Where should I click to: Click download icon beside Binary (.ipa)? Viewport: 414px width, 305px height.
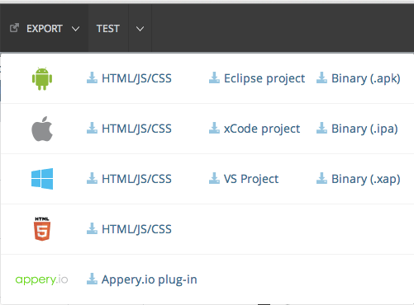pyautogui.click(x=321, y=128)
